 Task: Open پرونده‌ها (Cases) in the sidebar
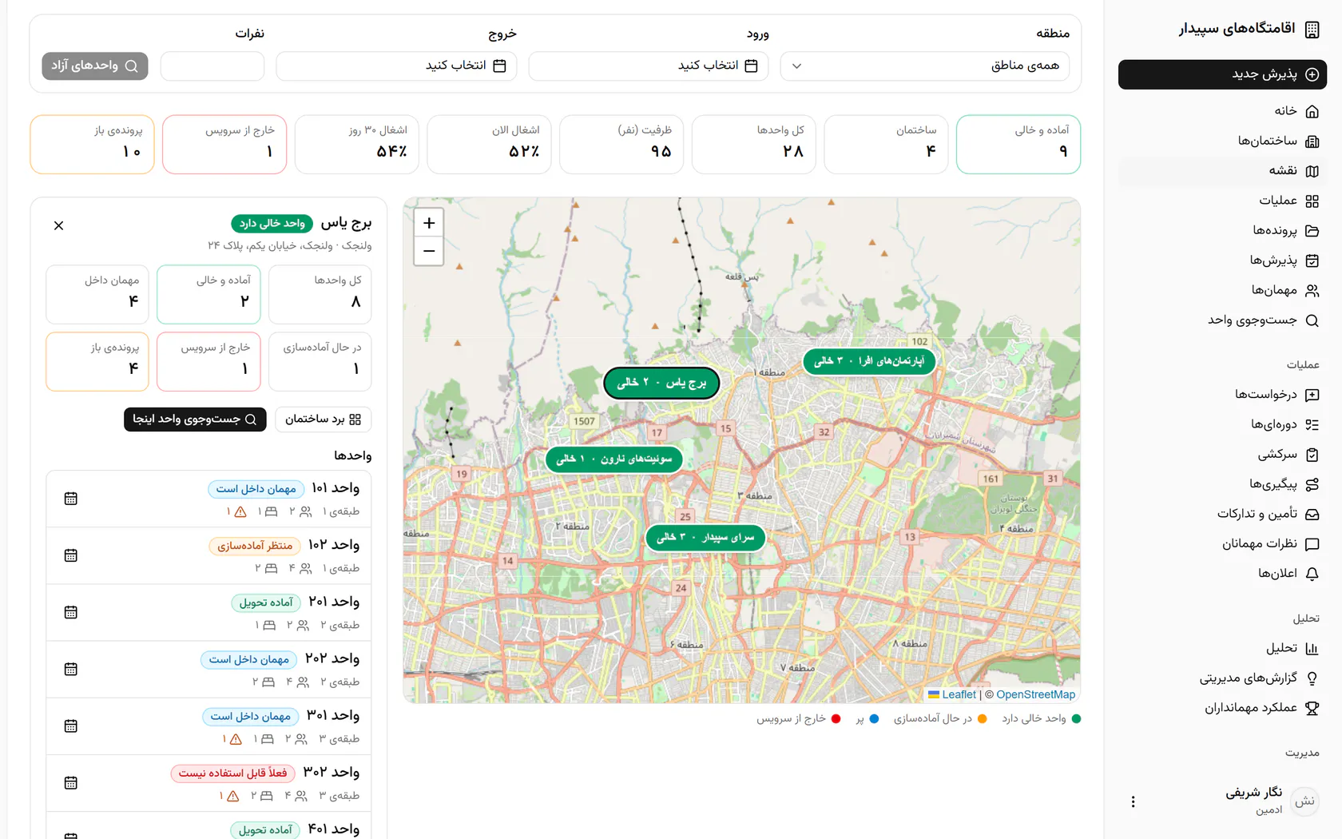coord(1222,231)
